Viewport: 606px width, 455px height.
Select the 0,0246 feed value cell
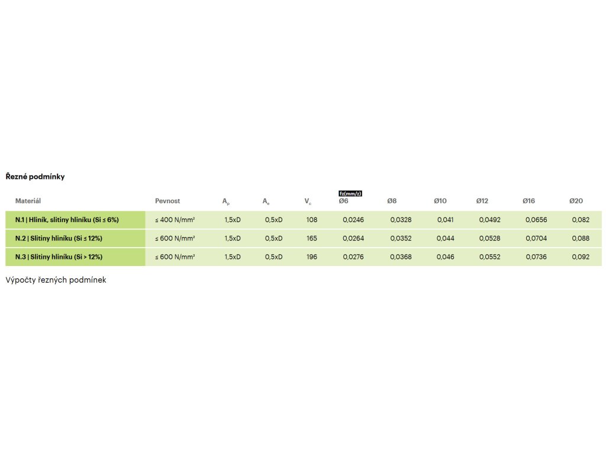coord(353,220)
